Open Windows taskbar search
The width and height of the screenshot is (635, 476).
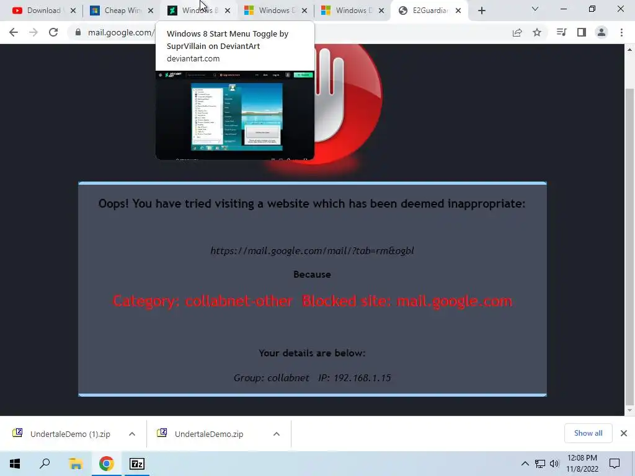(x=45, y=464)
